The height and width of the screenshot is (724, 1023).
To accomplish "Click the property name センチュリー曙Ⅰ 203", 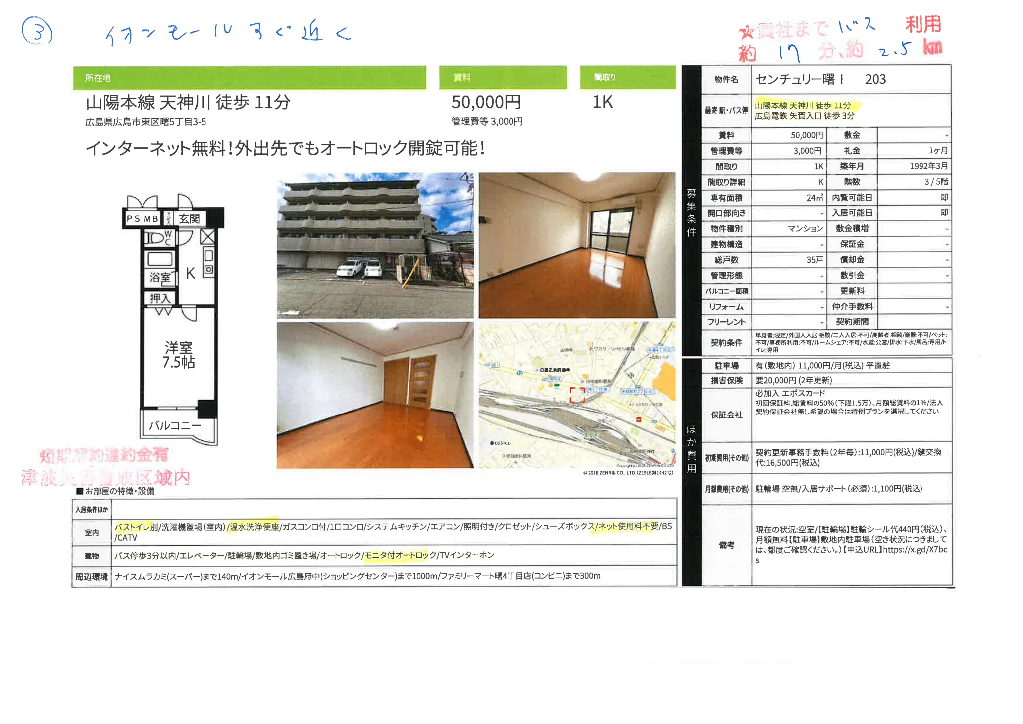I will pos(816,79).
